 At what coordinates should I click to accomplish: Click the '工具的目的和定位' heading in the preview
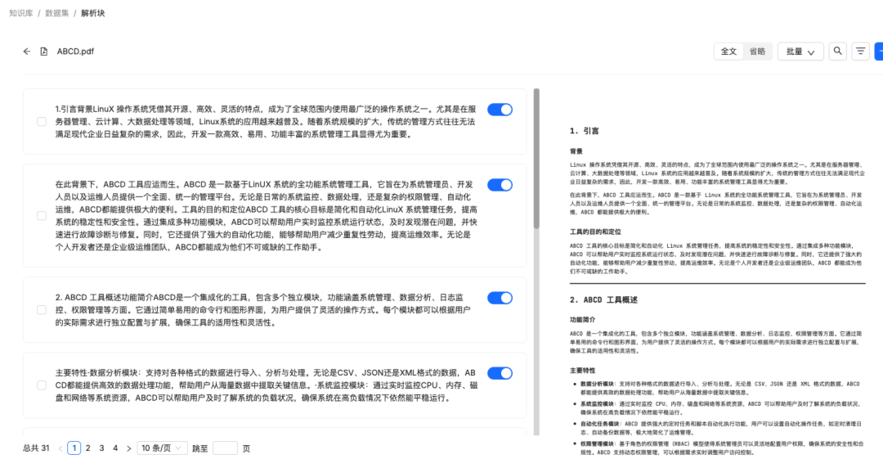(x=595, y=232)
